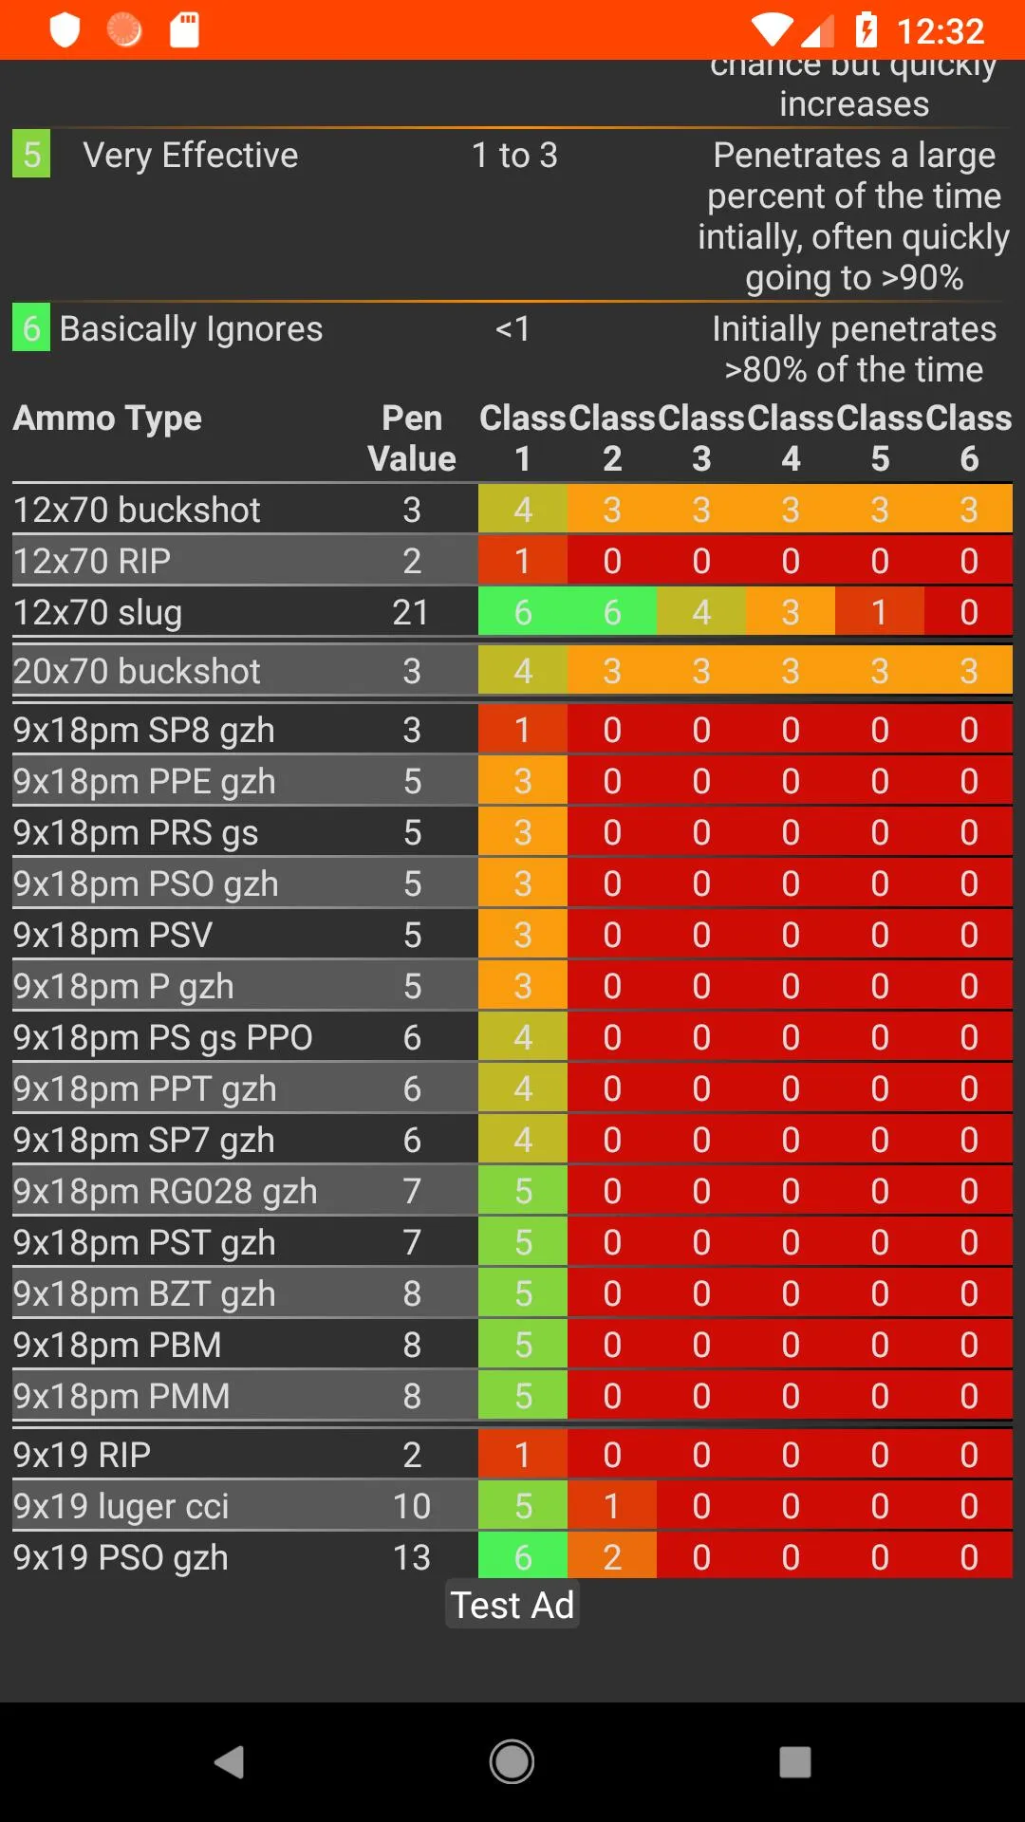
Task: Select the 9x19 luger cci row
Action: click(x=512, y=1506)
